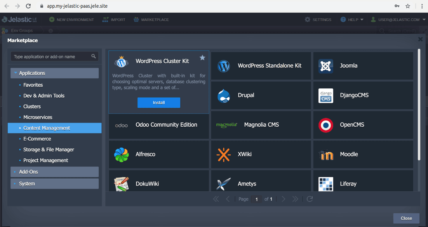Click the Odoo Community Edition label
The width and height of the screenshot is (428, 227).
[x=166, y=125]
